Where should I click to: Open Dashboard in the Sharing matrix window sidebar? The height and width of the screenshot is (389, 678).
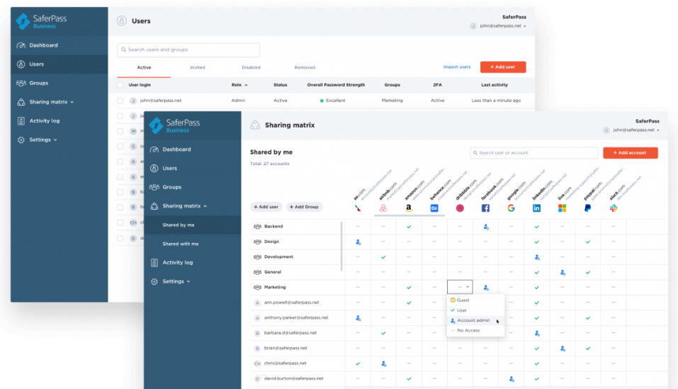[x=176, y=149]
